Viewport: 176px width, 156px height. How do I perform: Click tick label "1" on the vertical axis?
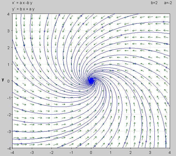coord(8,65)
